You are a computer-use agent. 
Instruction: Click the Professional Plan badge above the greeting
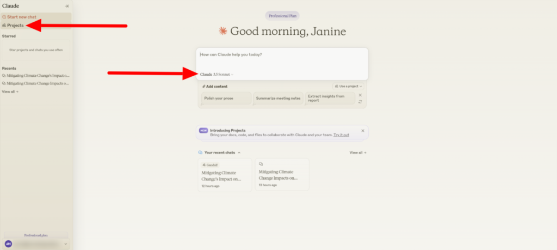click(x=282, y=16)
